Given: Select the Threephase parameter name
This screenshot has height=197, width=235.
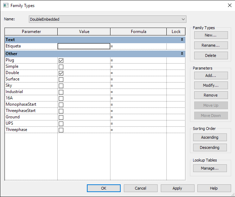Looking at the screenshot, I should point(17,130).
